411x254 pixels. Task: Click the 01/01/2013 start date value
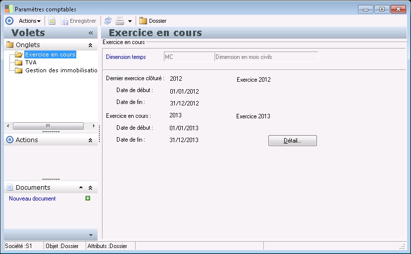[184, 128]
